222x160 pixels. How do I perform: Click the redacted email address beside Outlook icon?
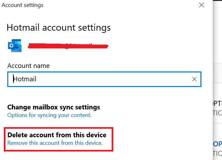pos(68,46)
